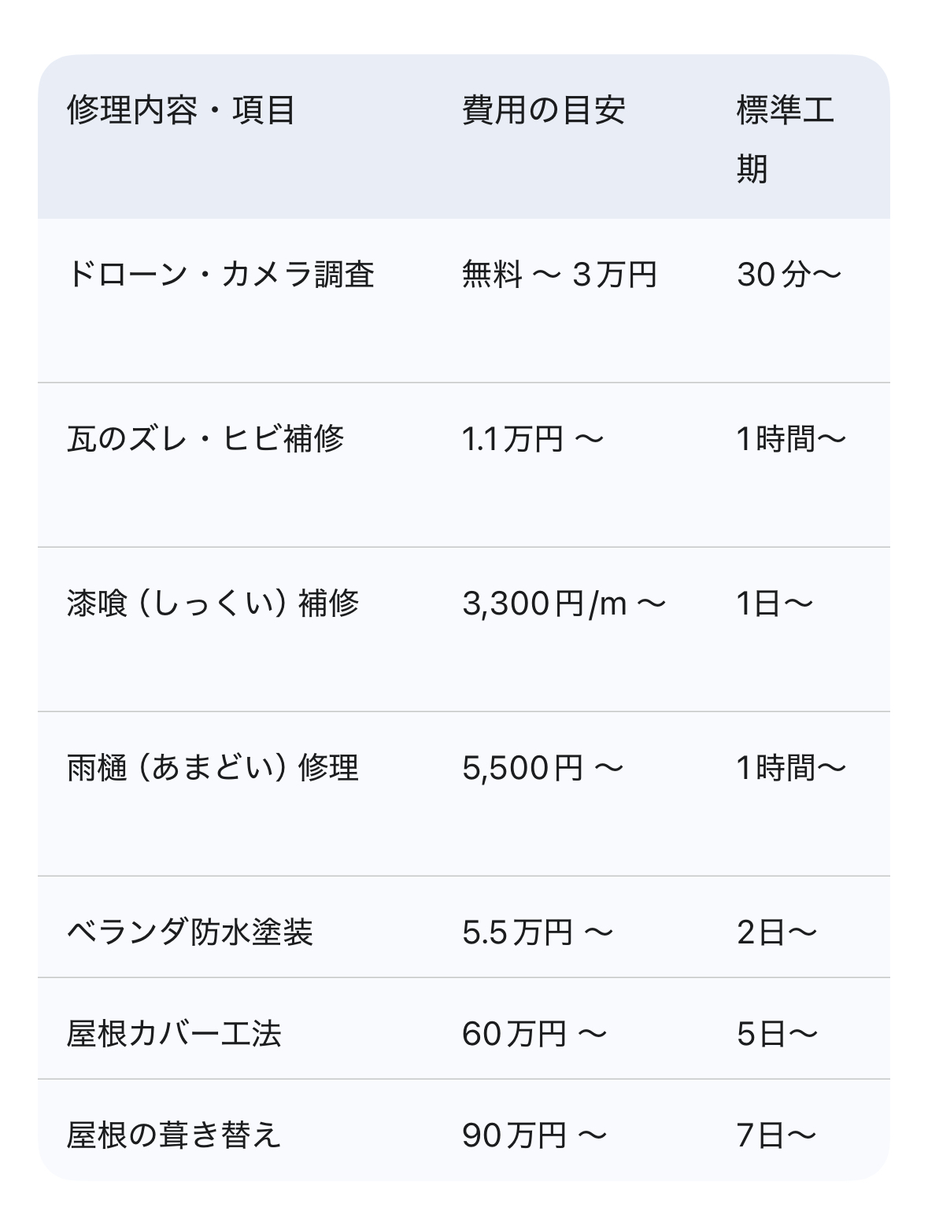Click the 90万円 〜 cost cell

pyautogui.click(x=534, y=1135)
